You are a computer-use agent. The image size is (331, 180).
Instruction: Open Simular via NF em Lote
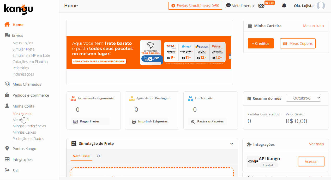(31, 55)
